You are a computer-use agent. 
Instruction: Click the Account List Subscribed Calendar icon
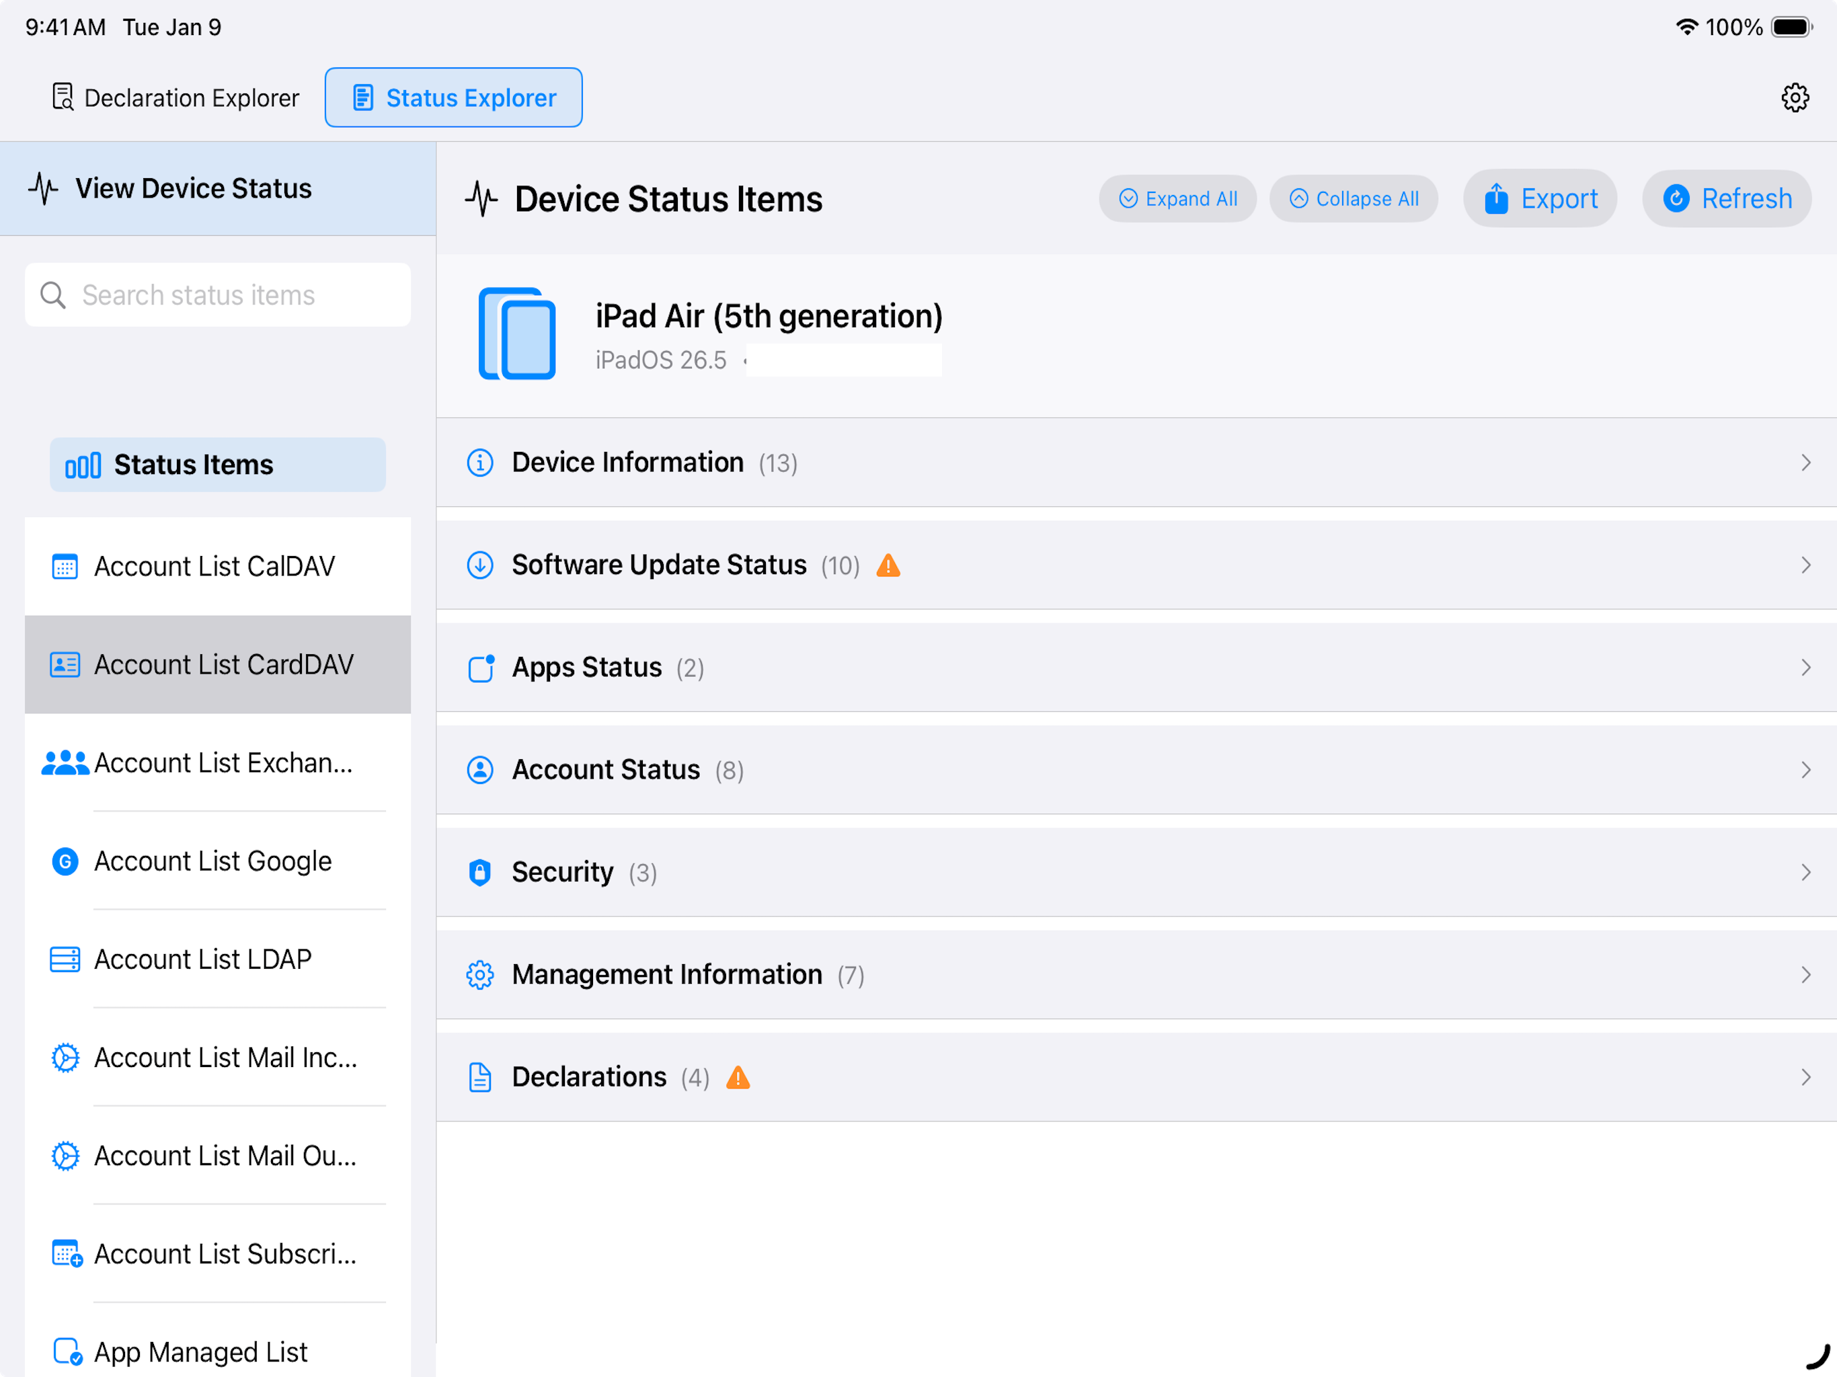(x=67, y=1253)
